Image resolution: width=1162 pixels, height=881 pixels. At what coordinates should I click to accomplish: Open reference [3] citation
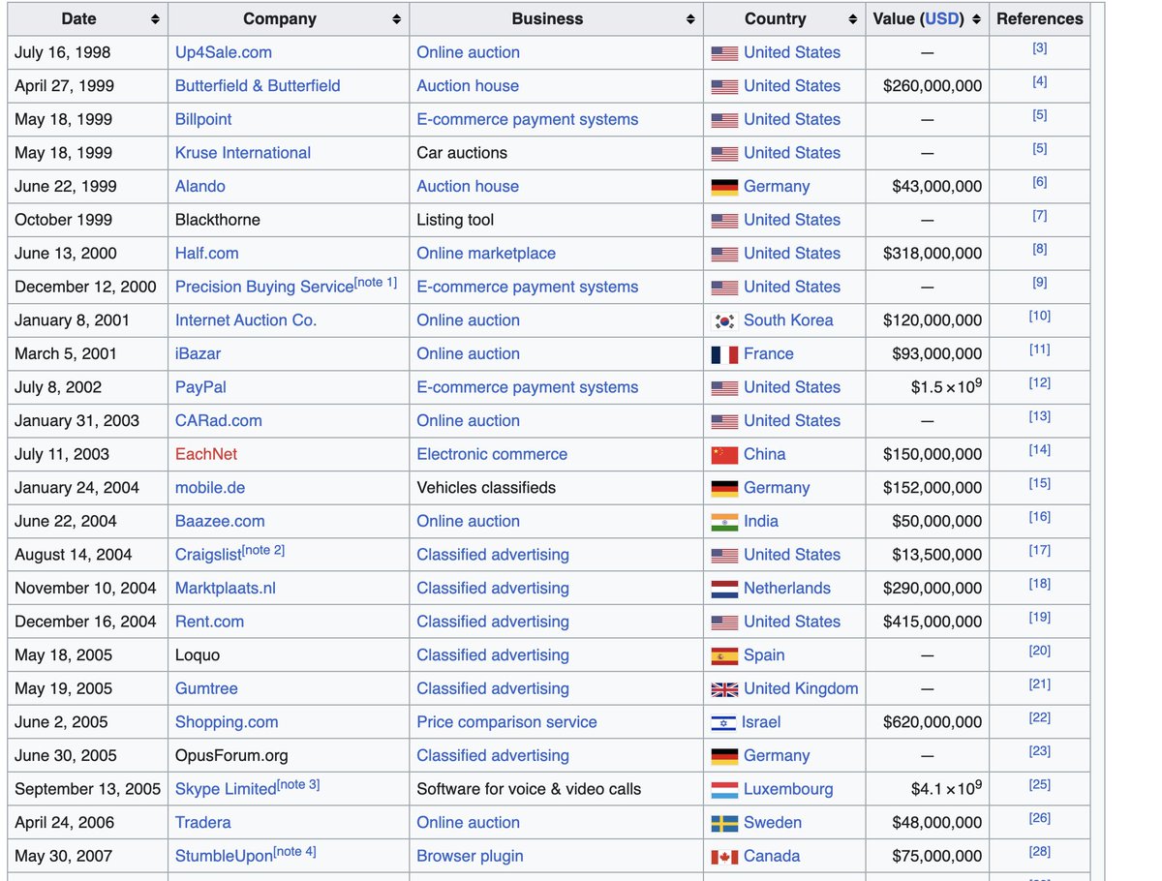tap(1039, 48)
